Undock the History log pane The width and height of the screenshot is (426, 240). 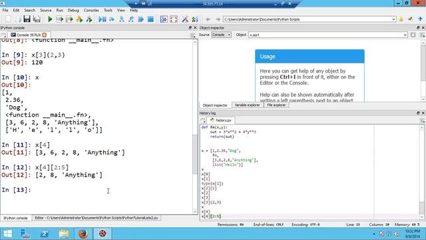[418, 113]
